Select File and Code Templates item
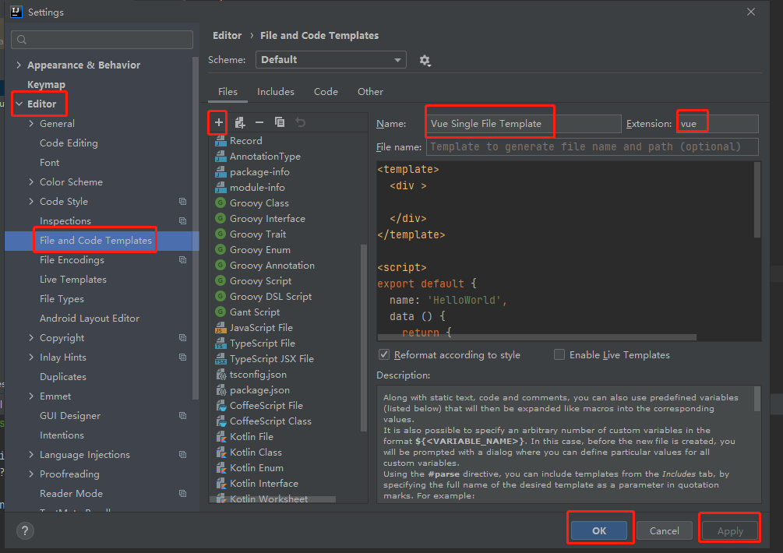The height and width of the screenshot is (553, 783). [102, 240]
